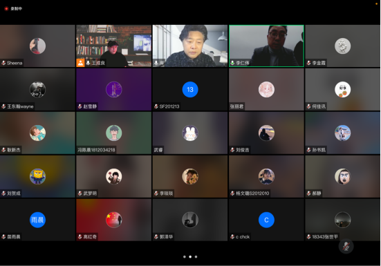Click the floating muted microphone button
This screenshot has height=266, width=381.
(346, 247)
